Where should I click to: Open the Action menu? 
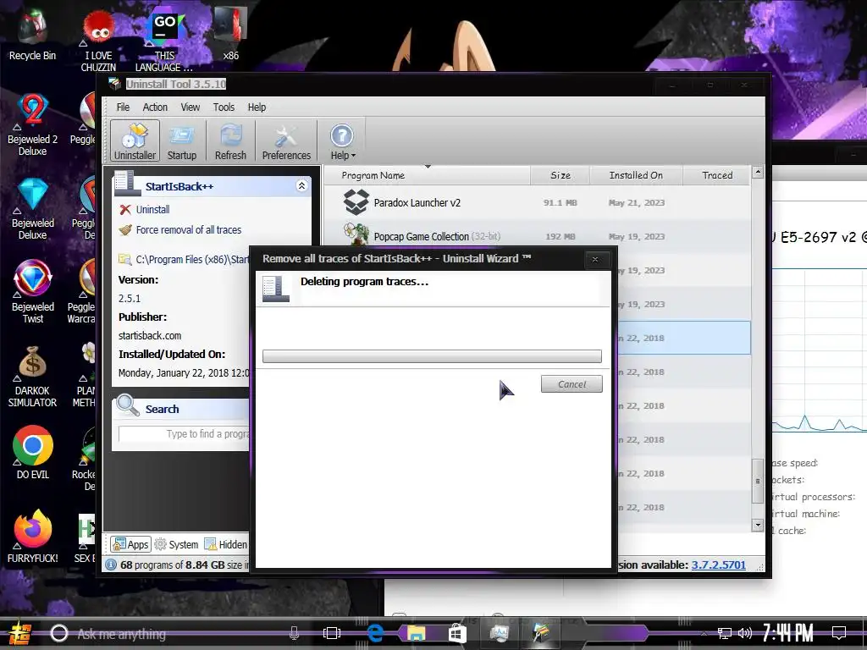pyautogui.click(x=155, y=107)
